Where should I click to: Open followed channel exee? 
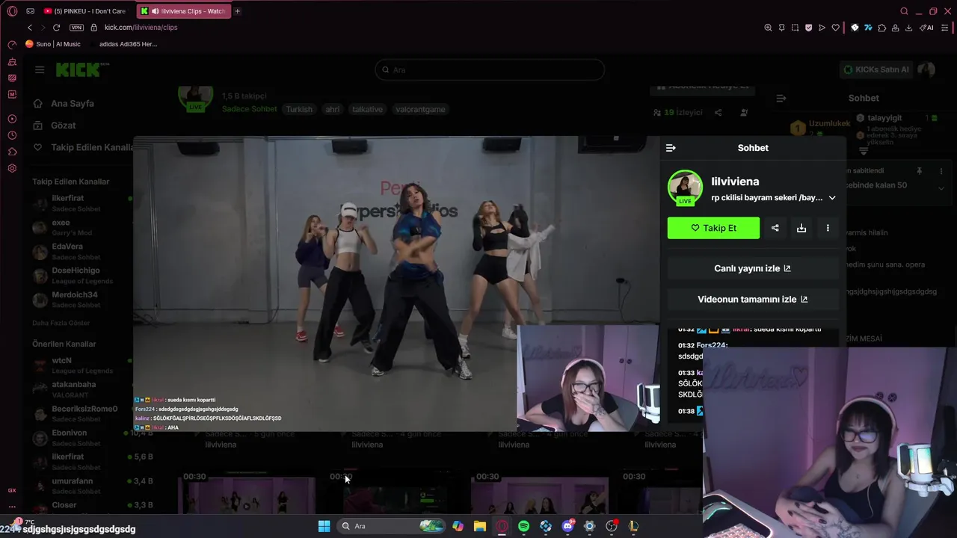click(82, 227)
